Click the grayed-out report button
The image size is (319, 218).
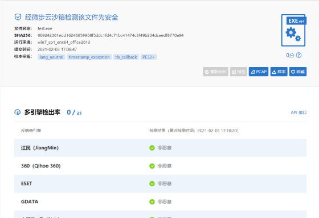(239, 72)
